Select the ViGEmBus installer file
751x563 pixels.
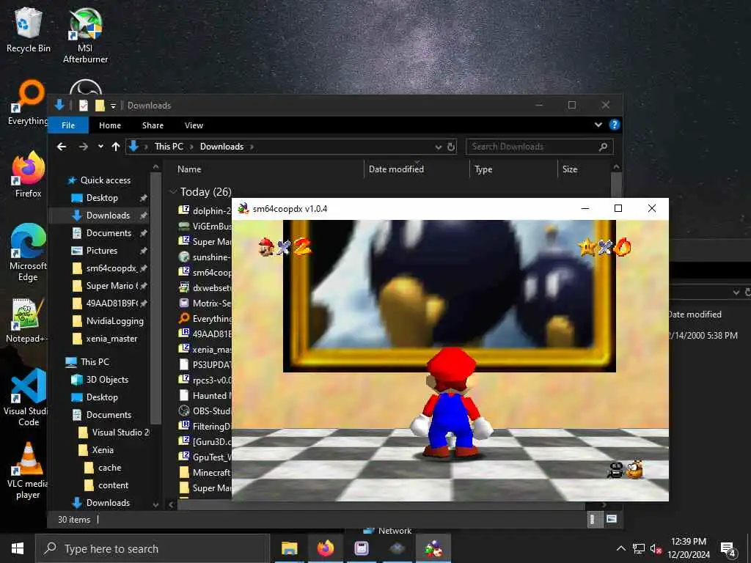[205, 226]
